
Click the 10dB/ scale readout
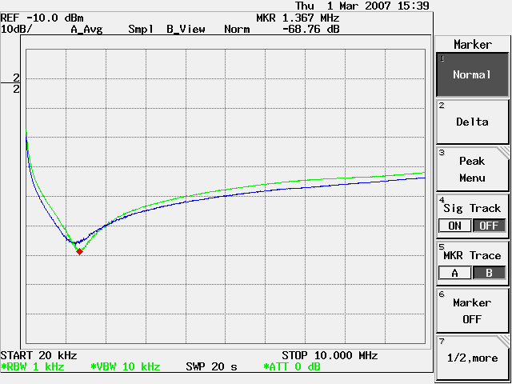[x=17, y=29]
